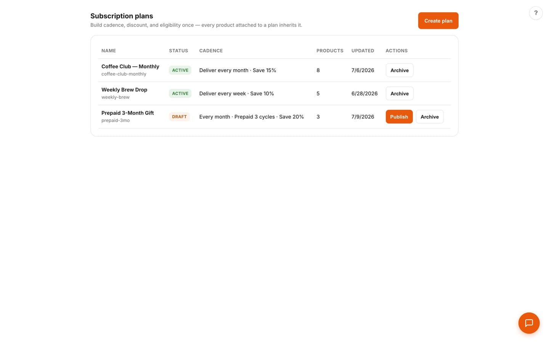Select the Weekly Brew Drop plan name

[x=124, y=90]
